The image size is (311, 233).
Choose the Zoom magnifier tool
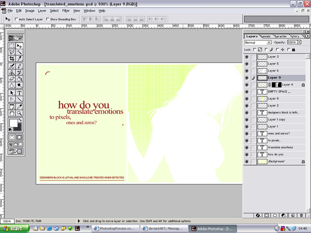pyautogui.click(x=19, y=113)
